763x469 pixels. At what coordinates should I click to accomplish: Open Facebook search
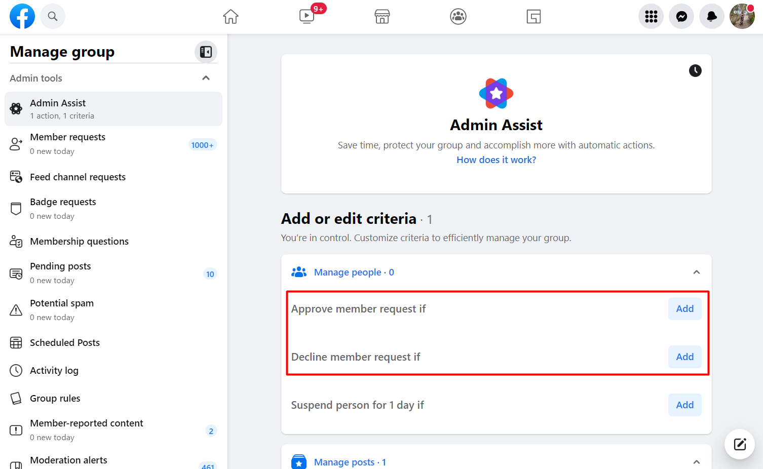53,16
